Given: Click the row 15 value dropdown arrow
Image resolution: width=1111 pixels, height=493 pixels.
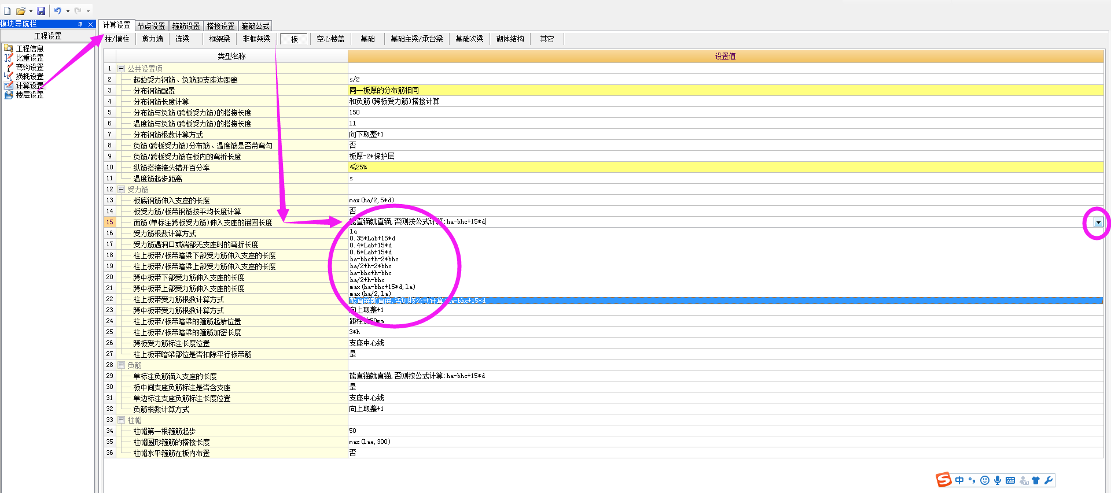Looking at the screenshot, I should [1098, 222].
